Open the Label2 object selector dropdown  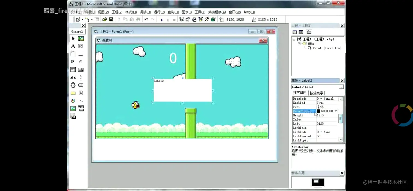341,87
